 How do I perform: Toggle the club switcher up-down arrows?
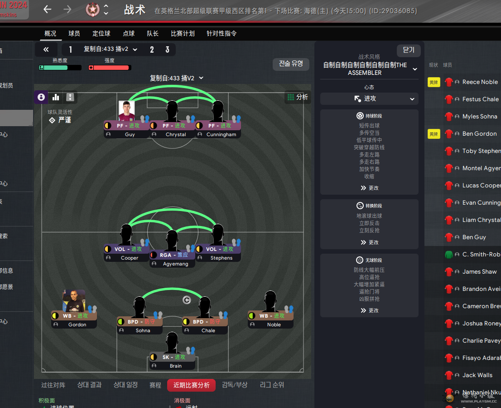[x=106, y=10]
